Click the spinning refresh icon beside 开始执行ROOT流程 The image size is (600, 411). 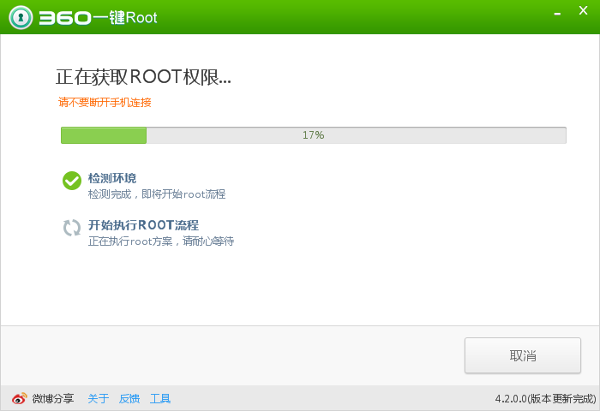72,228
